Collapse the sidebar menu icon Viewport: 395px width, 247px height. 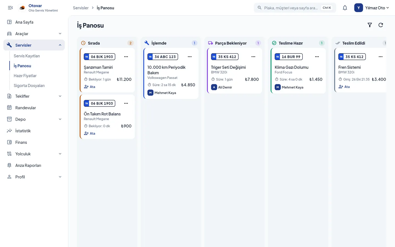10,8
